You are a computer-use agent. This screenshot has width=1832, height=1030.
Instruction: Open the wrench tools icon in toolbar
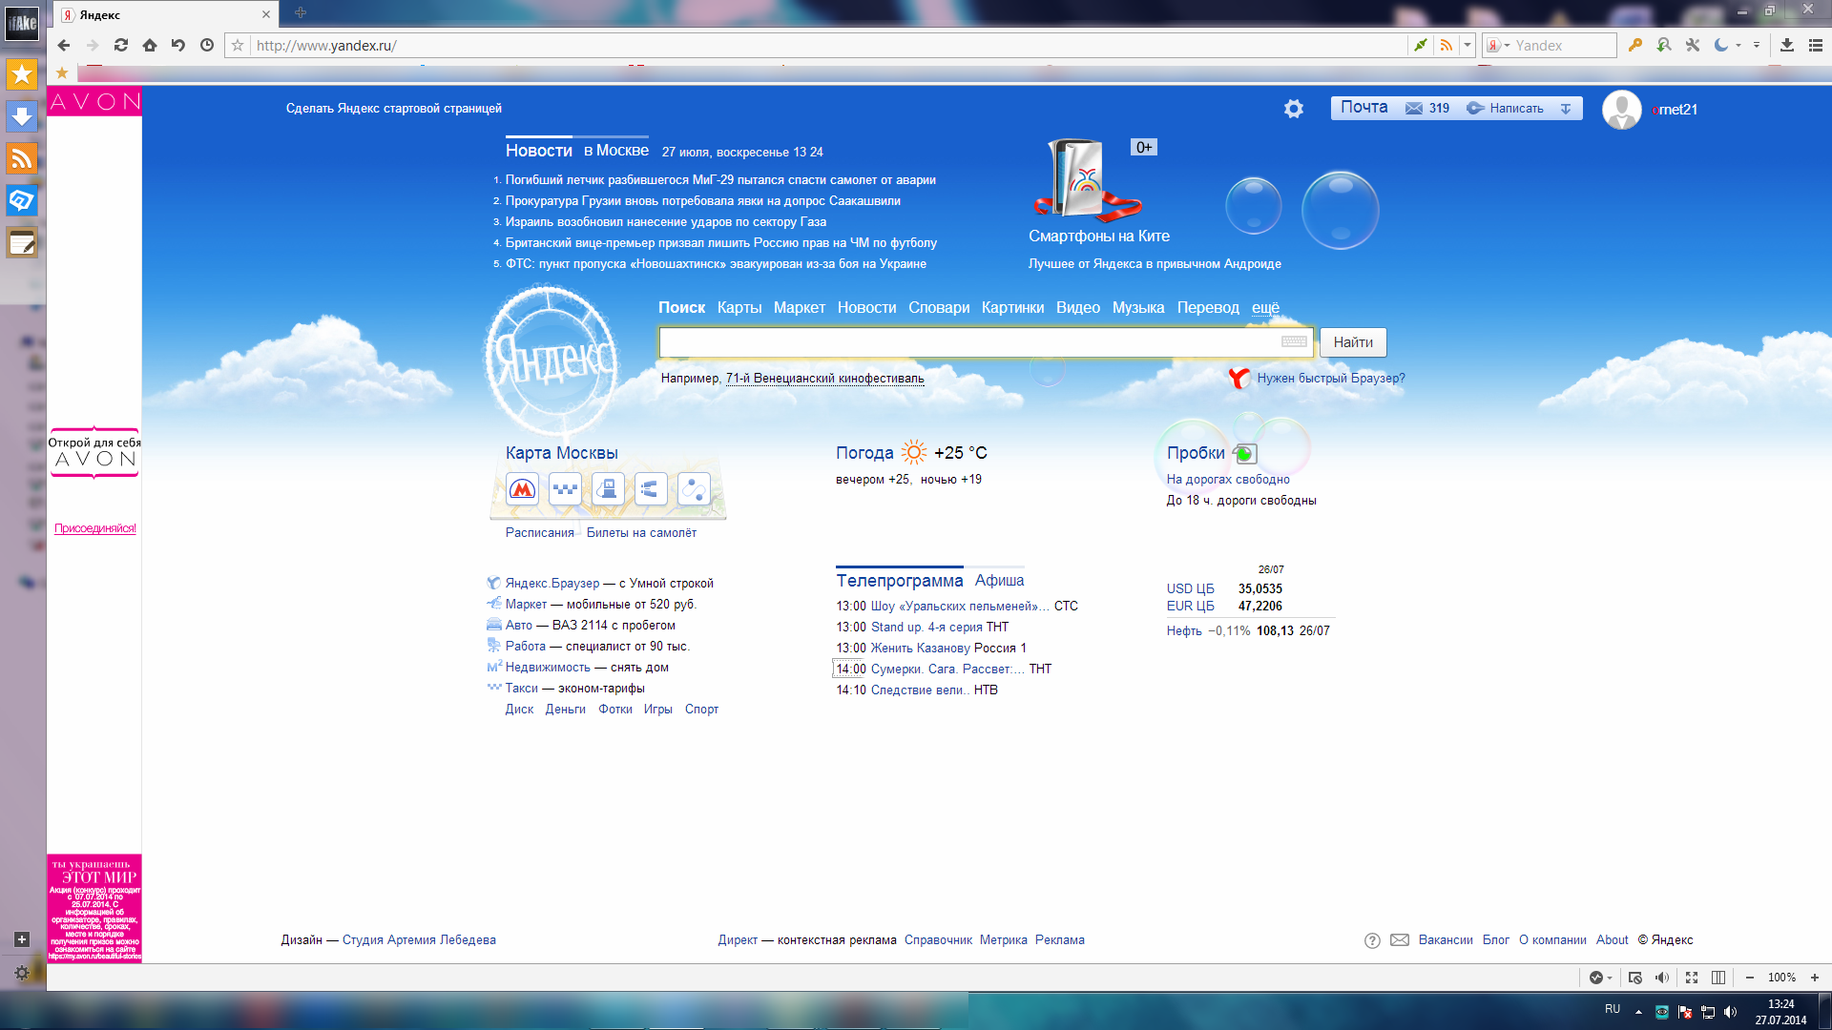(x=1693, y=45)
